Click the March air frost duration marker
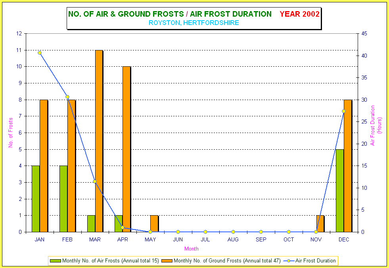 95,181
